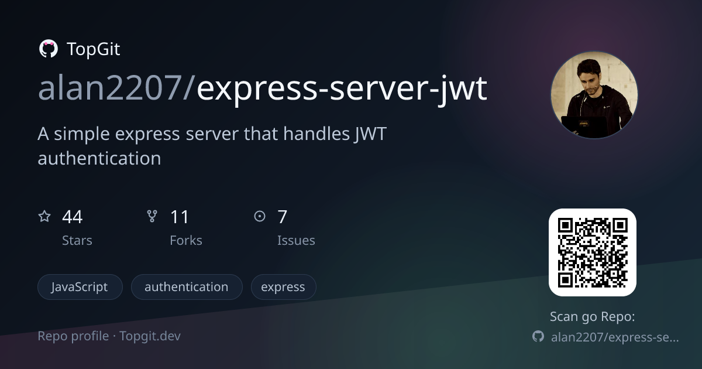Click the Forks label
Image resolution: width=702 pixels, height=369 pixels.
(186, 241)
